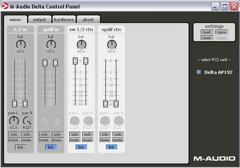The image size is (240, 168).
Task: Solo the left channel of spdif rtn
Action: (x=105, y=134)
